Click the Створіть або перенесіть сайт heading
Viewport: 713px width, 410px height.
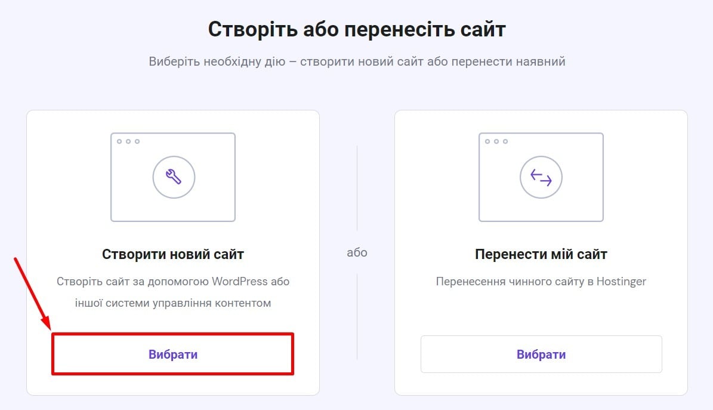[357, 29]
